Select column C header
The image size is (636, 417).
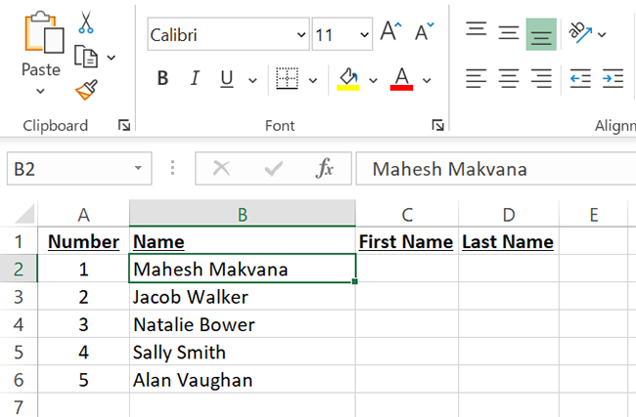pyautogui.click(x=407, y=214)
